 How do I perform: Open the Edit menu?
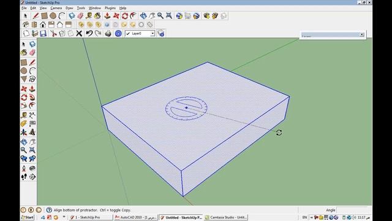33,8
